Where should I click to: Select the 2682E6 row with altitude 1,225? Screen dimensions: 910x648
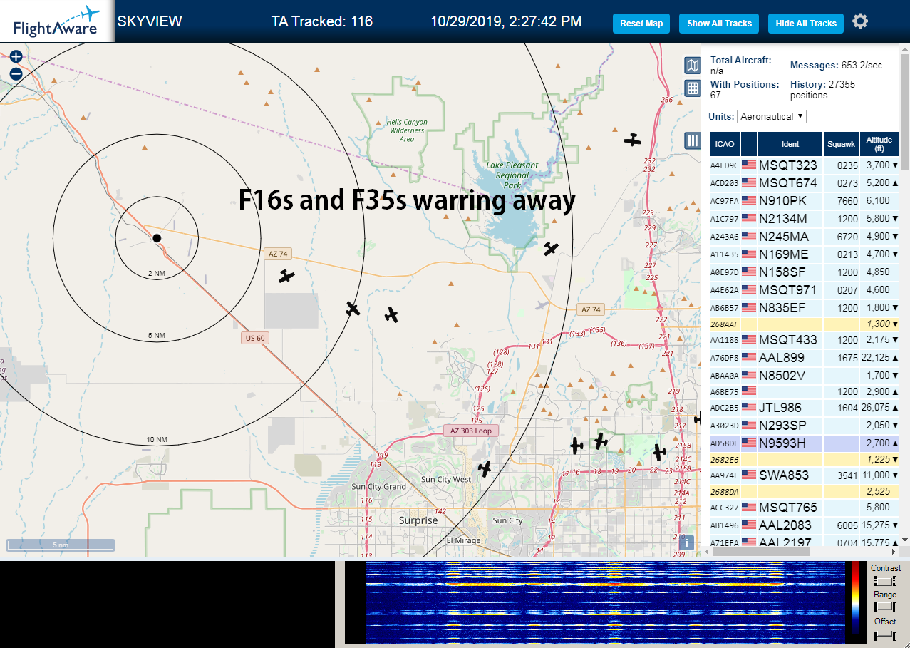tap(805, 459)
